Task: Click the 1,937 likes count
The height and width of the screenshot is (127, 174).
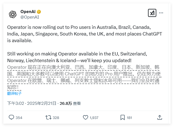Action: [94, 118]
